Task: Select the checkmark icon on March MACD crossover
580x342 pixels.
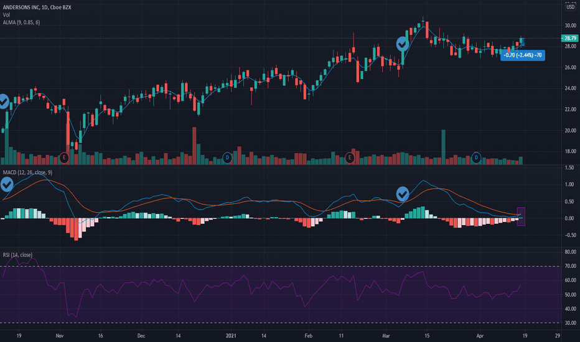Action: coord(403,194)
